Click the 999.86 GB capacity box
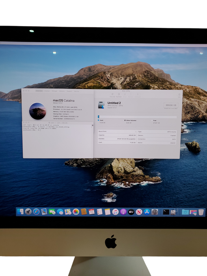 tap(171, 105)
